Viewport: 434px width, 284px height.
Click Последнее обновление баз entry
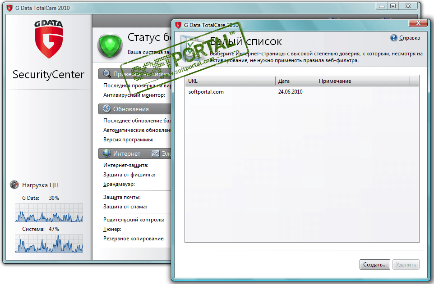pyautogui.click(x=137, y=121)
